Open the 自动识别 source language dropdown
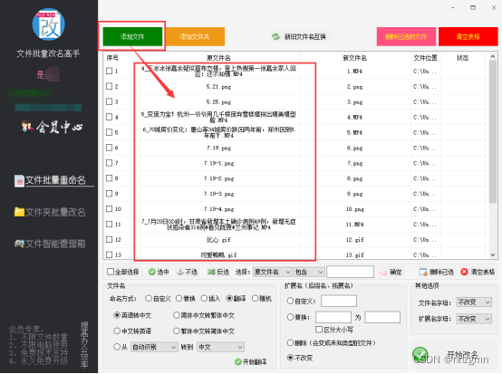Screen dimensions: 502x374 tap(154, 347)
